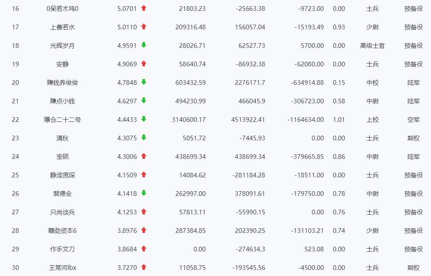Click rank 高级士官 in row 18
The height and width of the screenshot is (276, 431).
tap(372, 45)
